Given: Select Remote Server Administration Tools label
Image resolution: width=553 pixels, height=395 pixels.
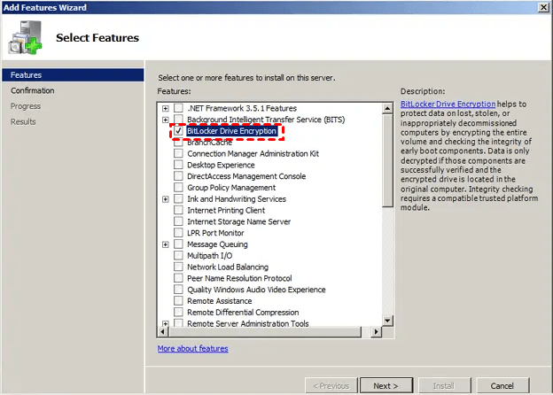Looking at the screenshot, I should click(x=248, y=323).
